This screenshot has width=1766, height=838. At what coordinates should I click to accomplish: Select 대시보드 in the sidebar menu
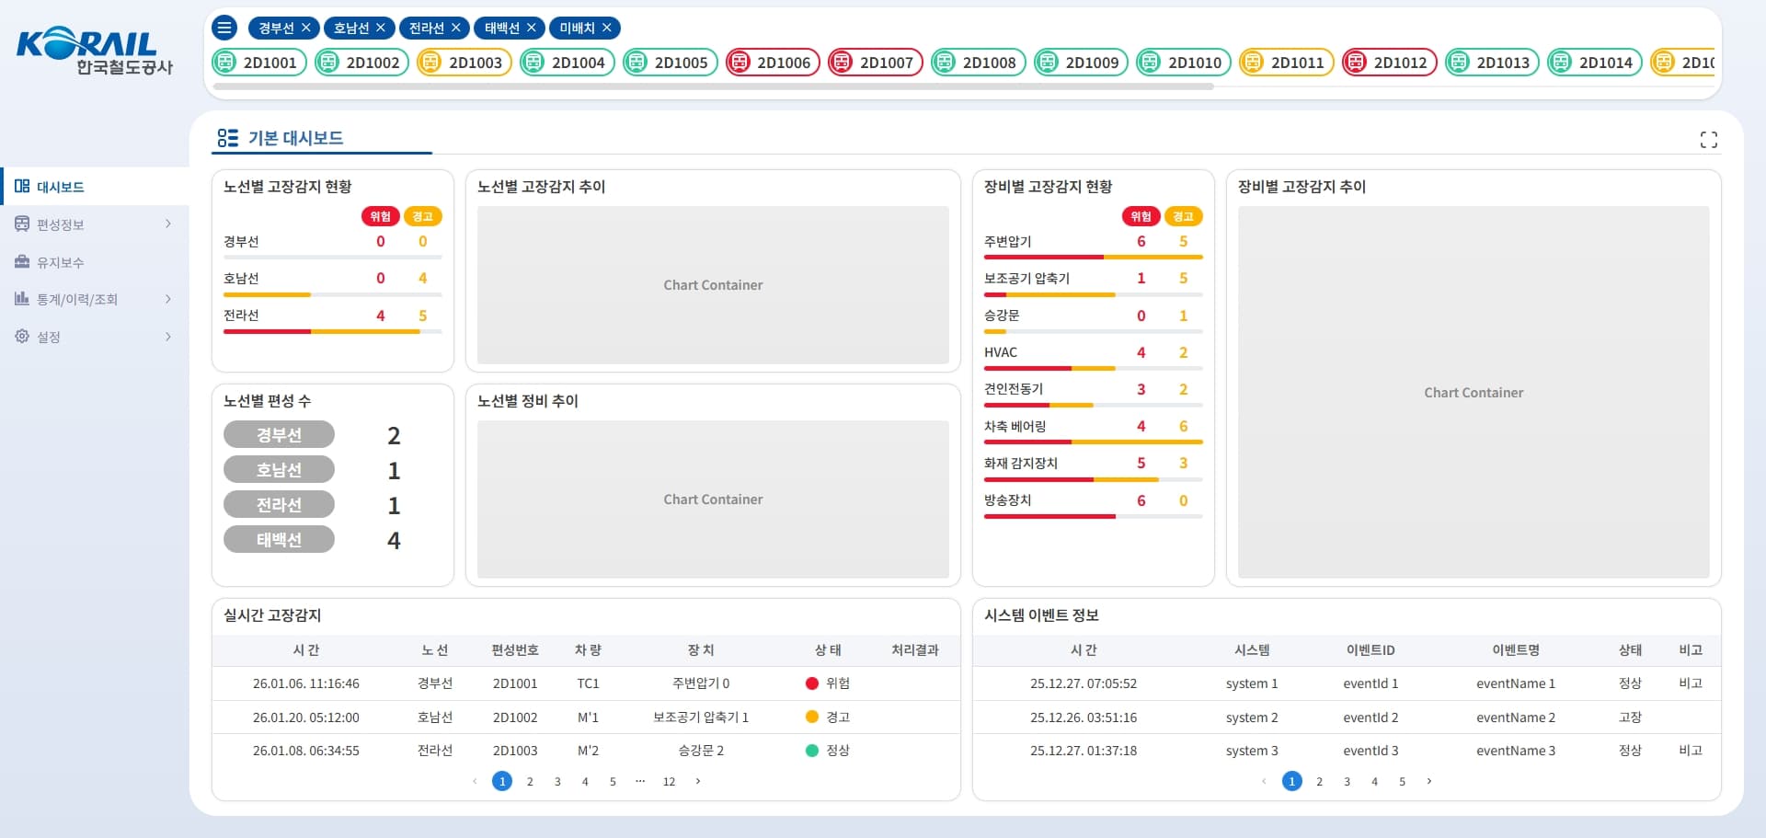[x=57, y=186]
